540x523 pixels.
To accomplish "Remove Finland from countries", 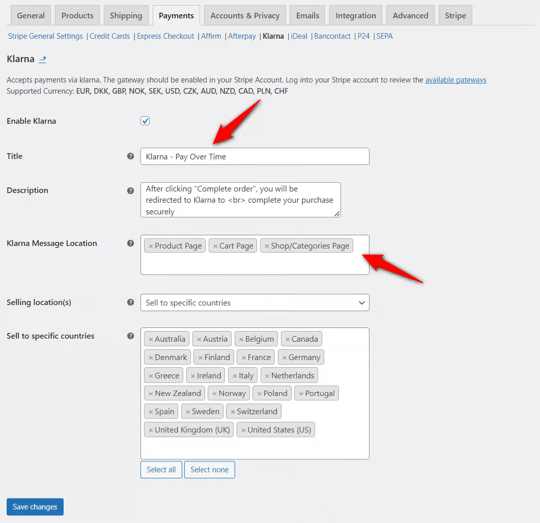I will 201,357.
